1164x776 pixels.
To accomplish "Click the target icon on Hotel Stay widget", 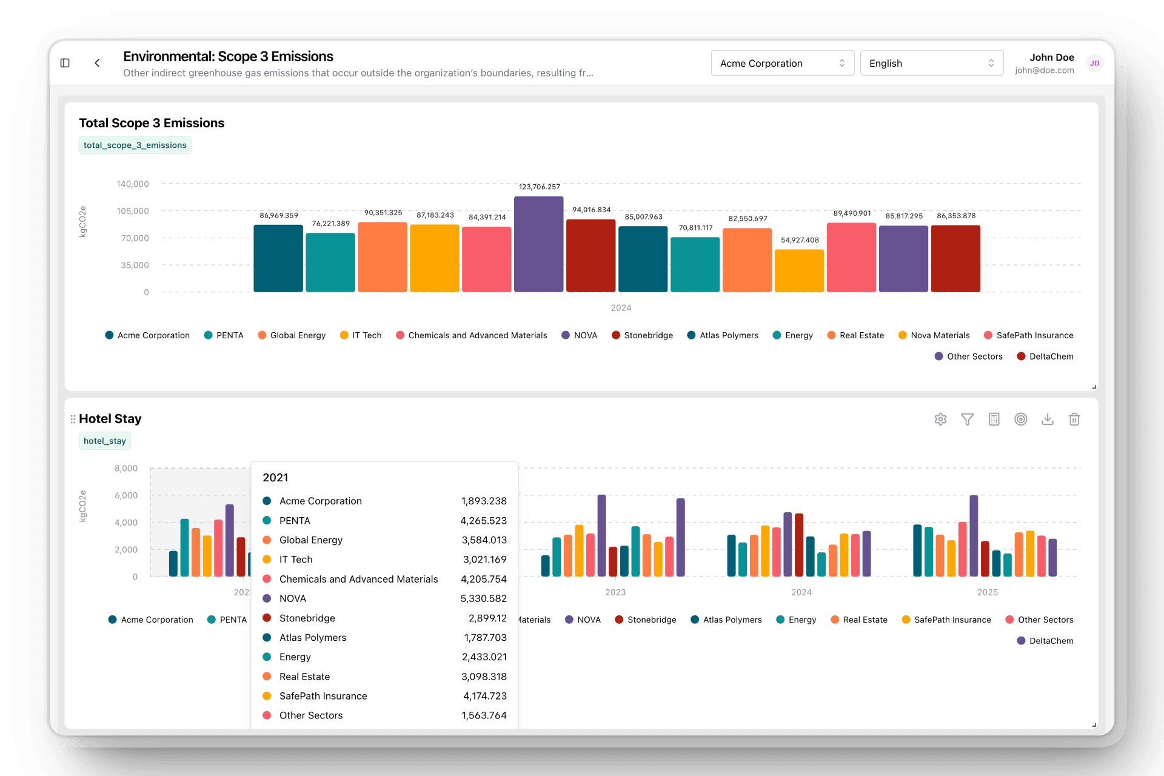I will 1020,419.
